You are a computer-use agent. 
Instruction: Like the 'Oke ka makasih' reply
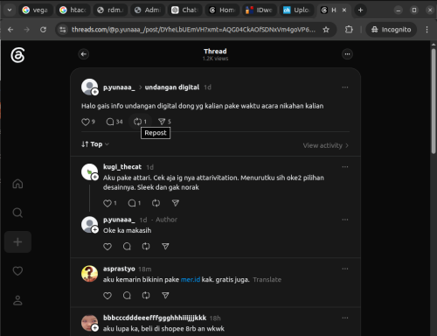pyautogui.click(x=108, y=247)
